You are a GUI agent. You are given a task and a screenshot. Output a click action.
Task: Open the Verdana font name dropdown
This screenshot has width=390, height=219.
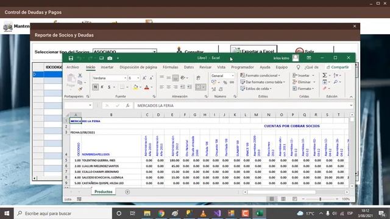tap(125, 78)
